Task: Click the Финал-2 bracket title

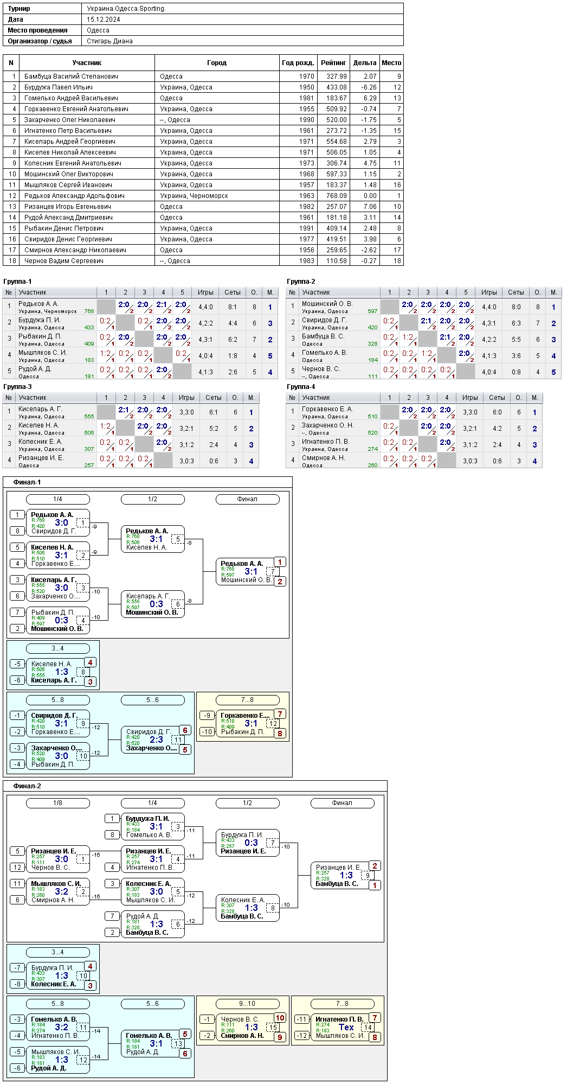Action: [27, 786]
